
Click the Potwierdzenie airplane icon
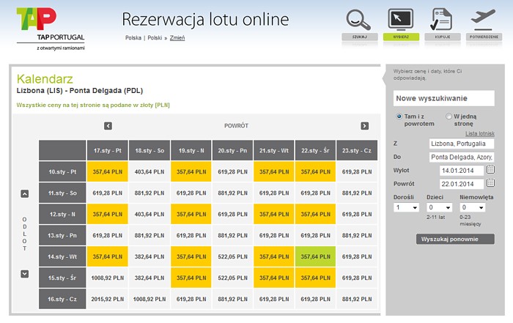tap(483, 19)
